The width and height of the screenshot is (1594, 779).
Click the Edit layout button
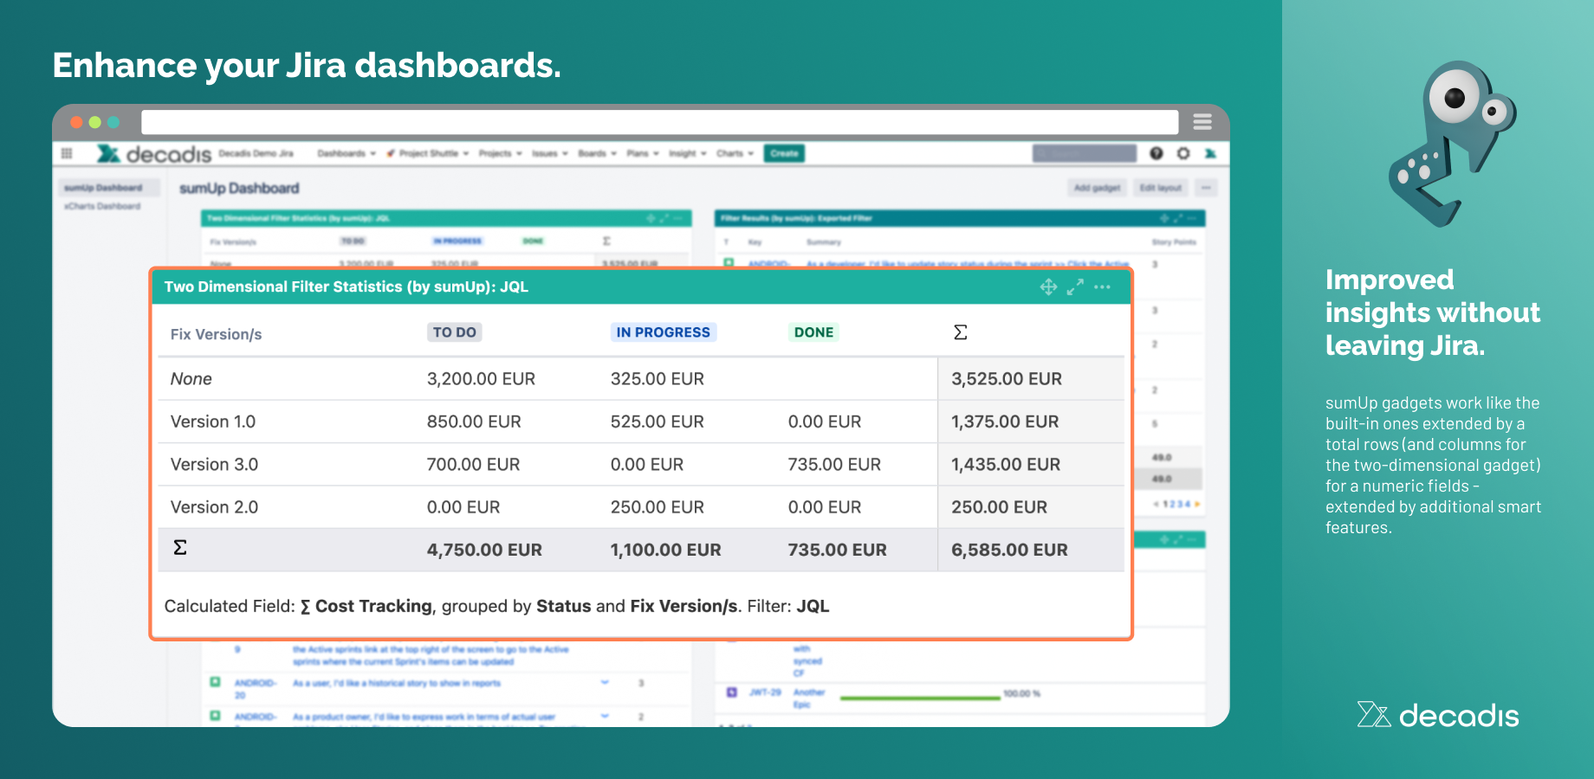pyautogui.click(x=1161, y=188)
